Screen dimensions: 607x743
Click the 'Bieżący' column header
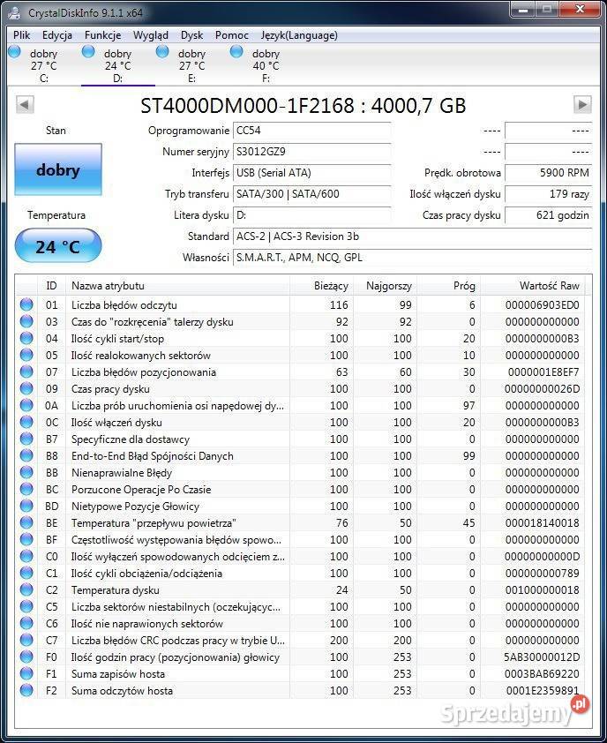(x=321, y=286)
